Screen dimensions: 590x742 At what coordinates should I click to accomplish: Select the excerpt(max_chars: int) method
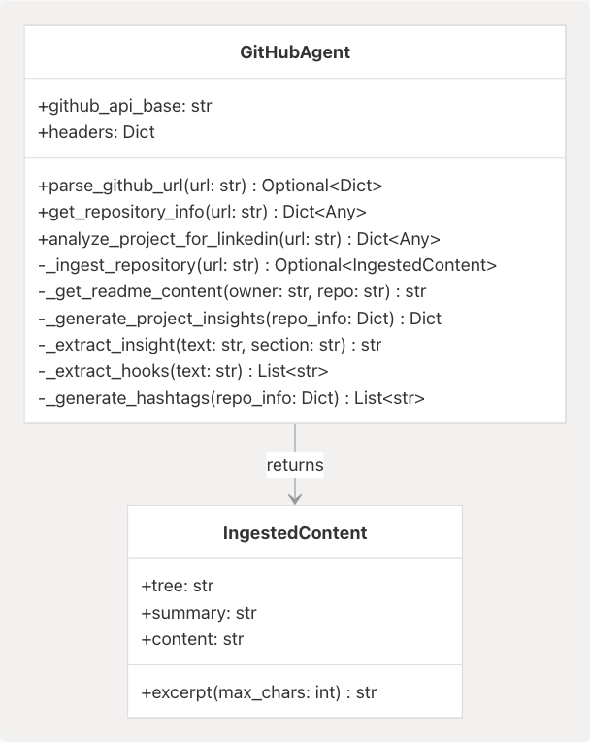(259, 692)
